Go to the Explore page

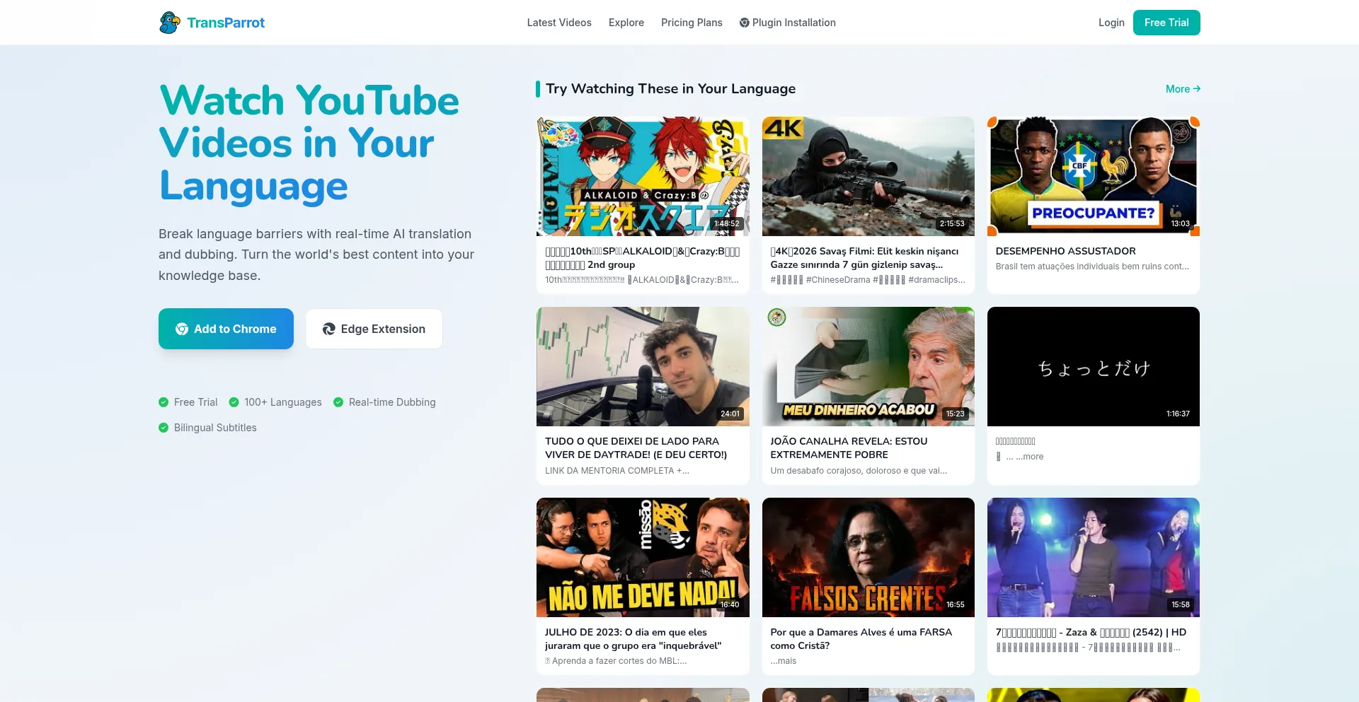tap(626, 23)
